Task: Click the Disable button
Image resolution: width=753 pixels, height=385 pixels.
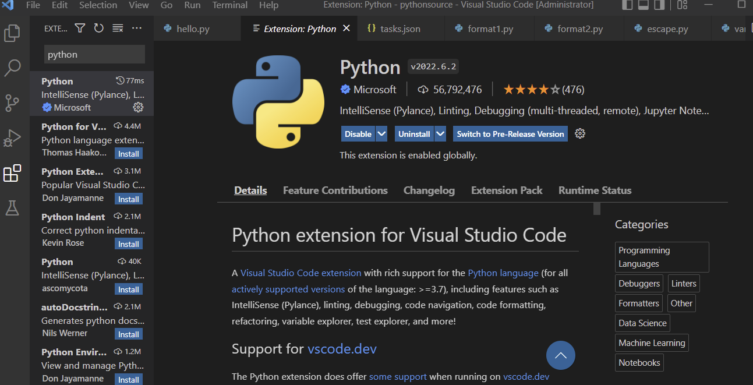Action: pos(358,133)
